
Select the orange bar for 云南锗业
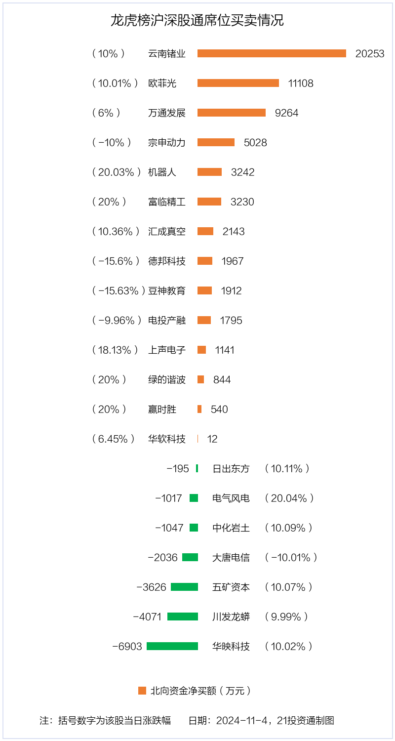point(272,53)
